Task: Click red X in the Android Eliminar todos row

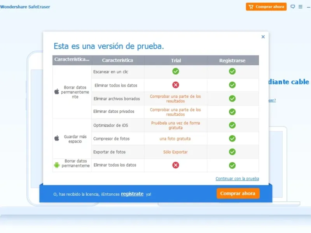Action: coord(176,165)
